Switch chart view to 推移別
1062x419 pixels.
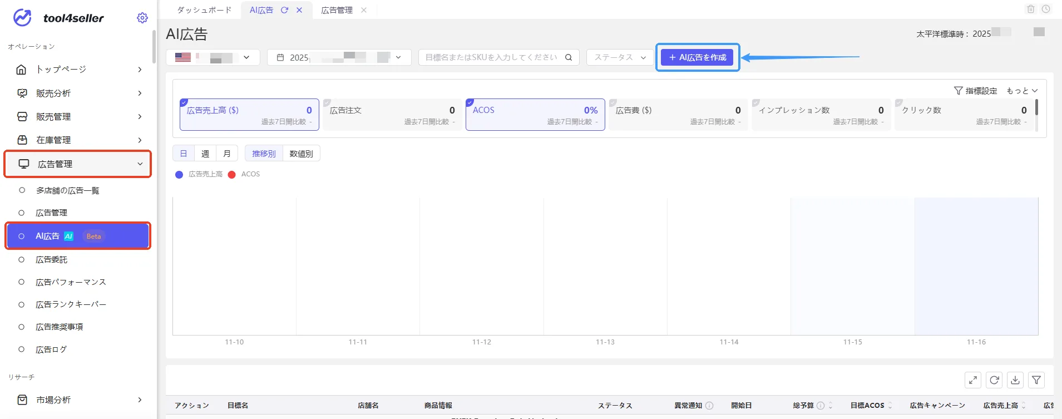(x=264, y=154)
